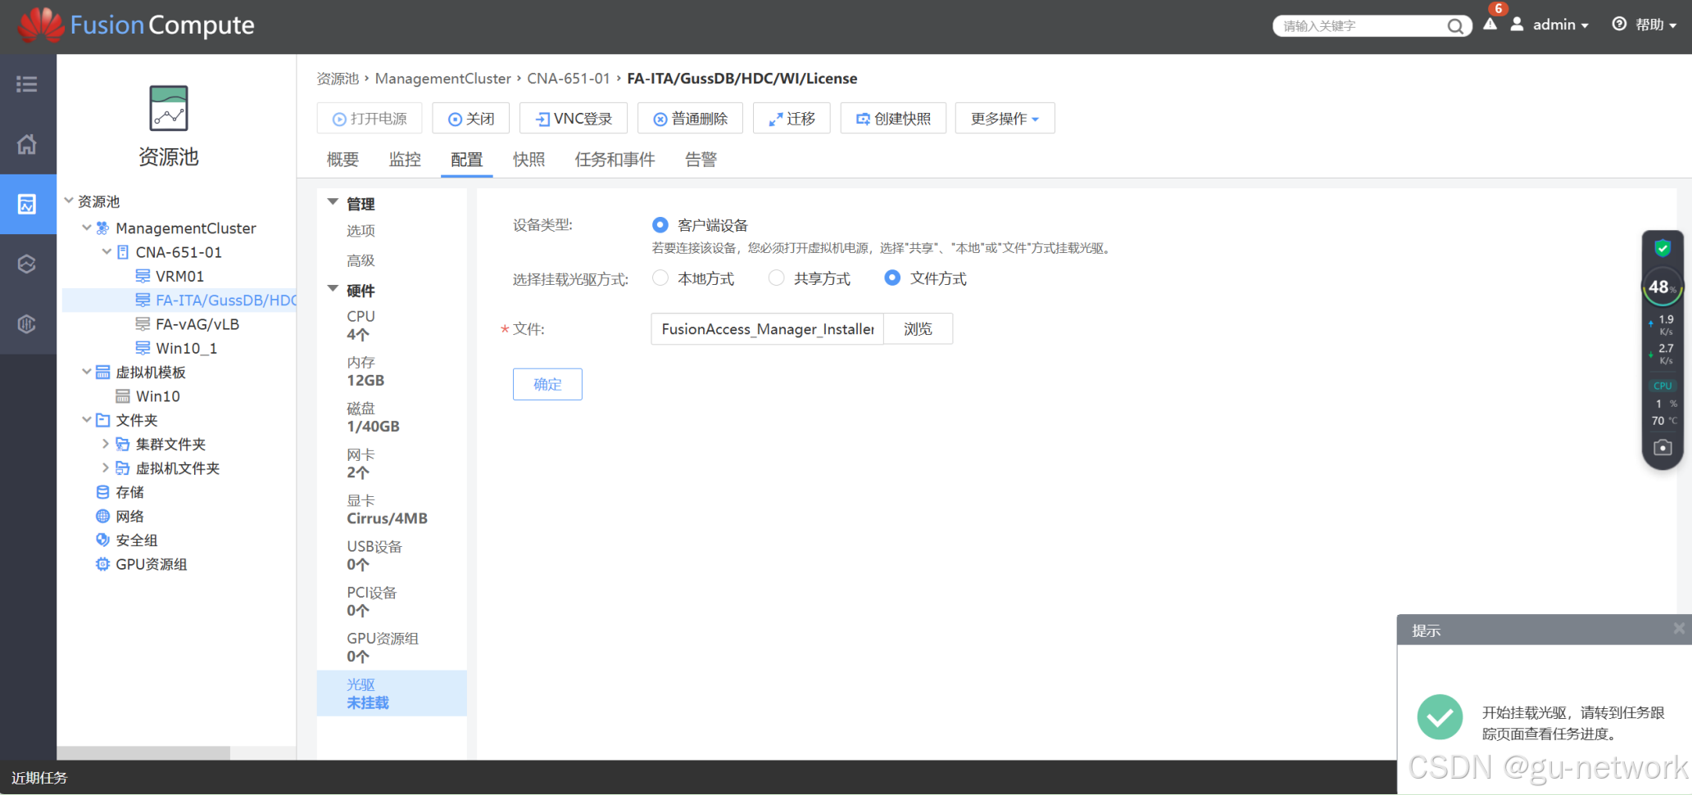Select 文件方式 mount mode radio
The height and width of the screenshot is (795, 1692).
click(x=892, y=278)
